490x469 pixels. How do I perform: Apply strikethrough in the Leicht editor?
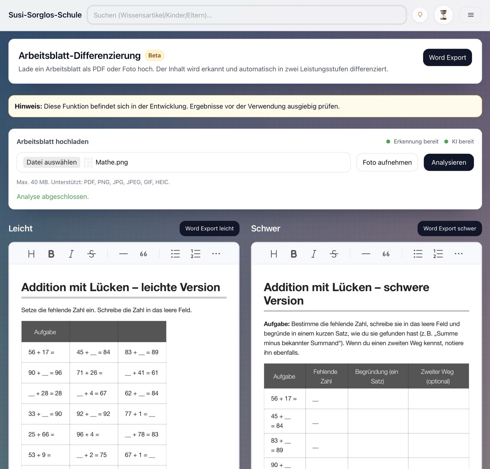tap(91, 254)
